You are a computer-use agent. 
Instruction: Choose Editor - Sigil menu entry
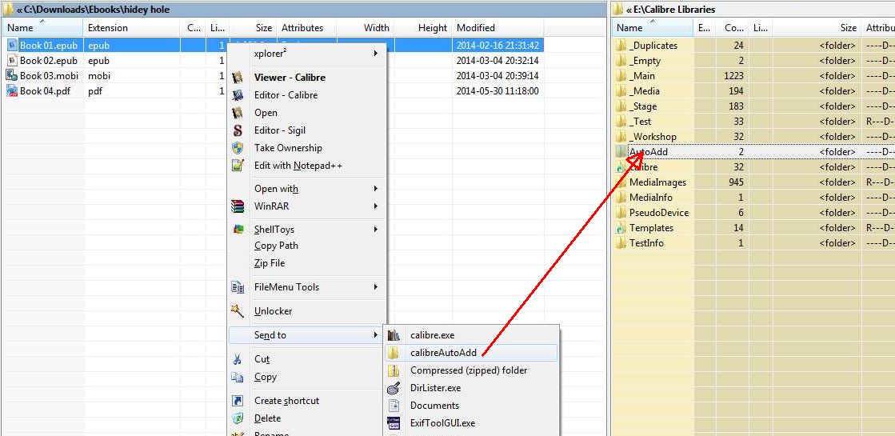click(x=306, y=130)
